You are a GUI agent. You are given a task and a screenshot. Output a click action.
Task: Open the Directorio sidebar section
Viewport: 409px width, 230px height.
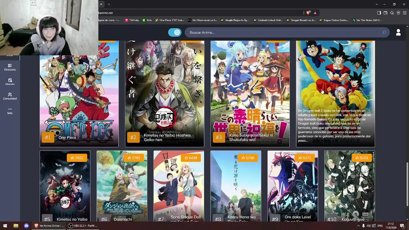(10, 67)
